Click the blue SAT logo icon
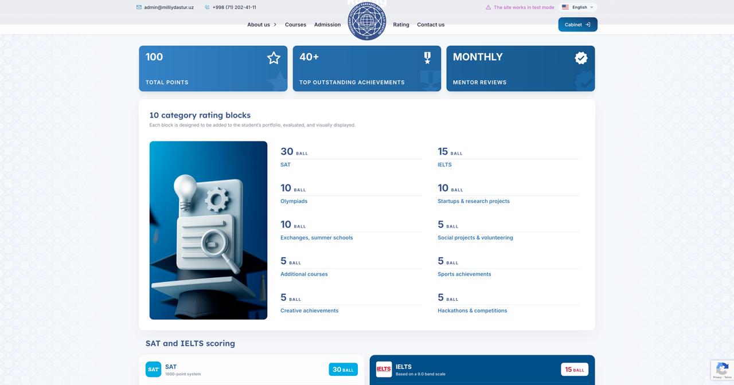The height and width of the screenshot is (385, 734). point(153,370)
